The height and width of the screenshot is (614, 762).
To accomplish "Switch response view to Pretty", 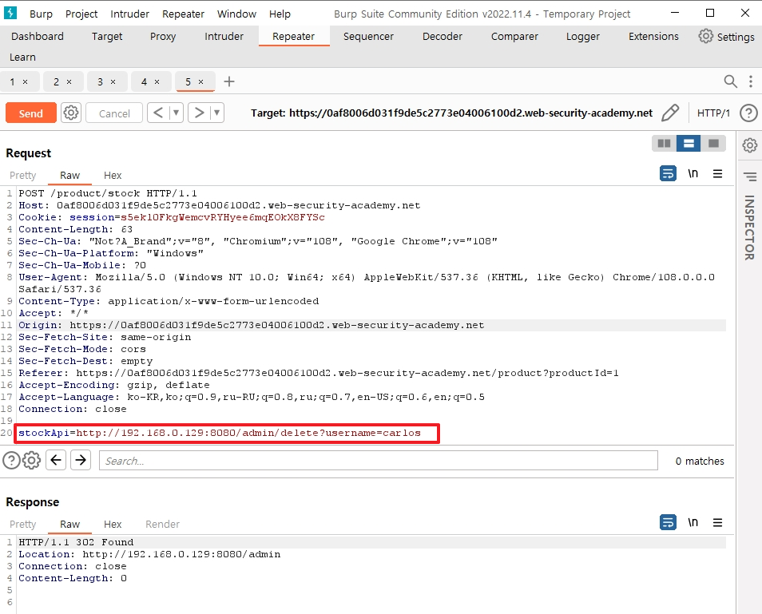I will tap(23, 524).
